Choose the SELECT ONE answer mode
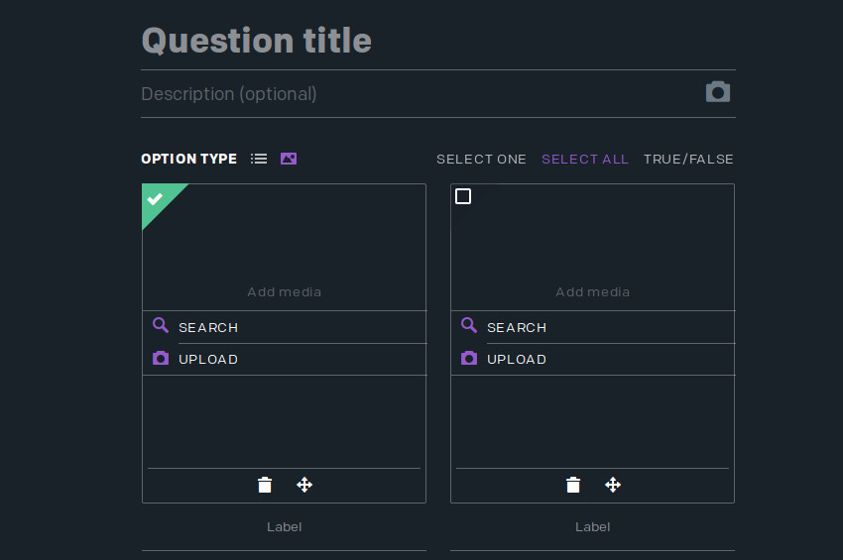The width and height of the screenshot is (843, 560). (481, 160)
